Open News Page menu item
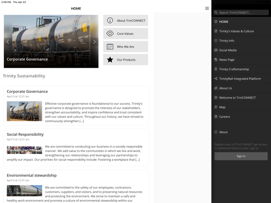 coord(241,59)
